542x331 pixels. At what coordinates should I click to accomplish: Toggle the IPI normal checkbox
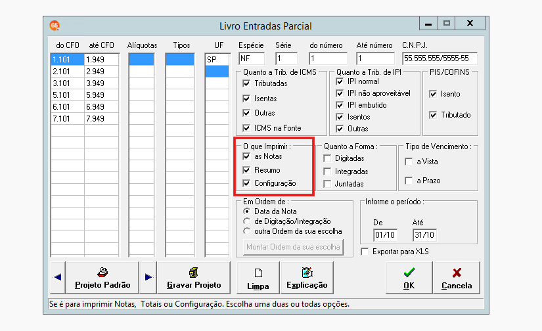(340, 81)
